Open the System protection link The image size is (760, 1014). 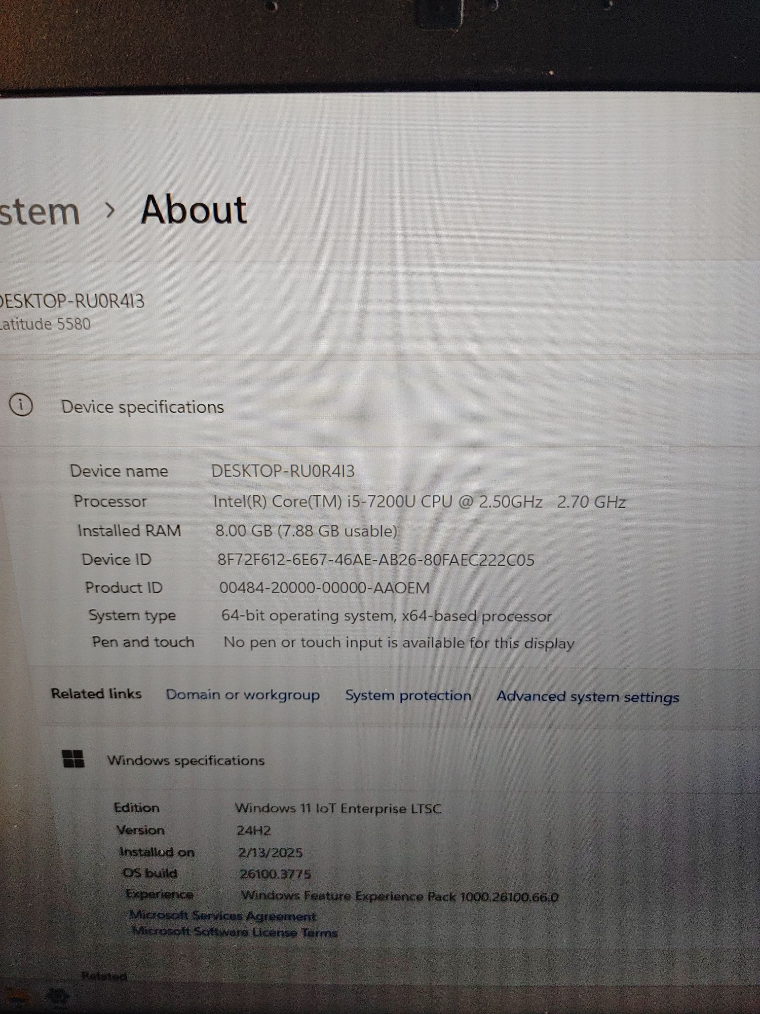click(x=408, y=695)
